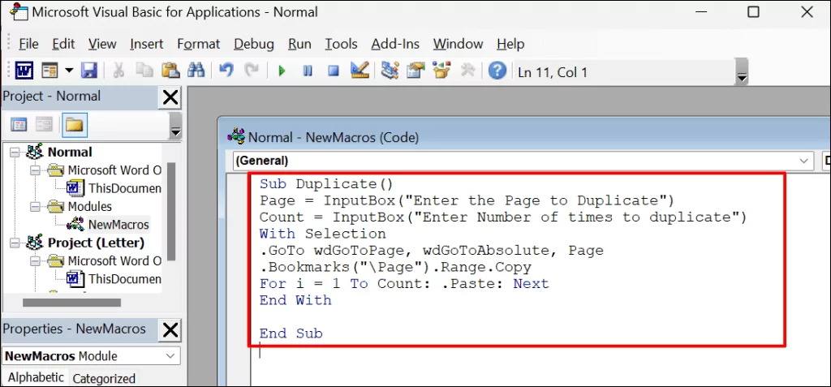
Task: Open Properties Window toolbar icon
Action: (416, 71)
